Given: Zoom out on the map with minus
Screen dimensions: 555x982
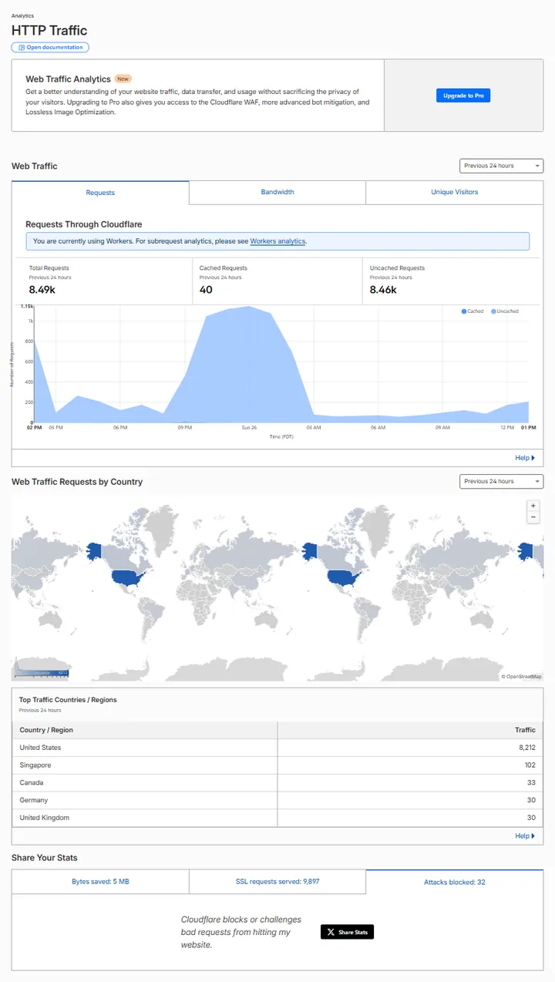Looking at the screenshot, I should coord(533,517).
